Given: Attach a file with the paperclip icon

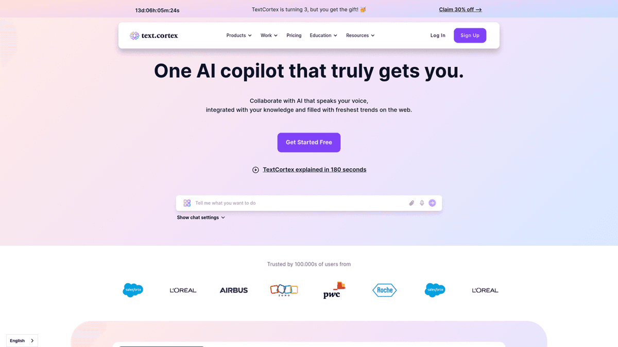Looking at the screenshot, I should pos(411,203).
